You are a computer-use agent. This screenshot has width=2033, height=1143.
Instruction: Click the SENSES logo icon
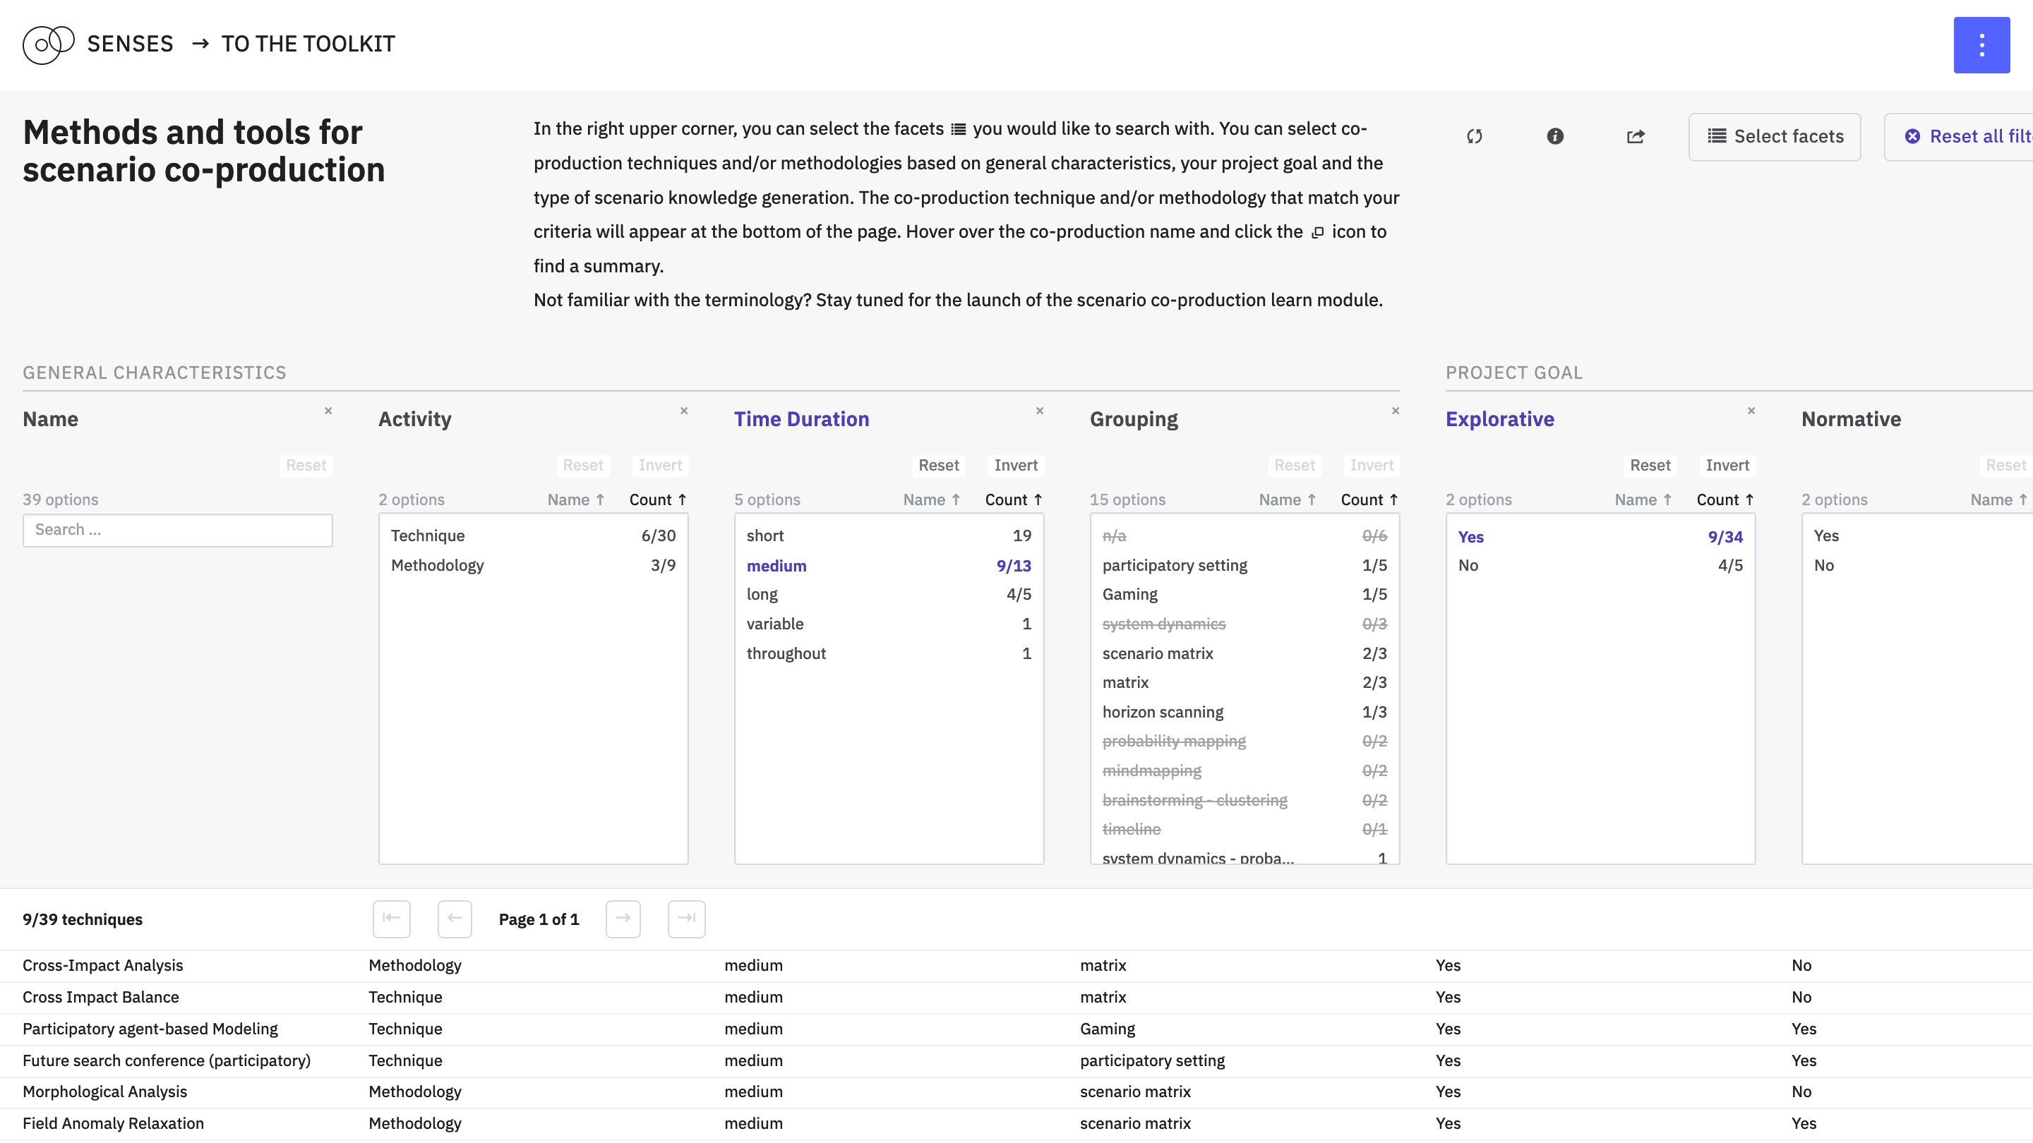pos(48,44)
